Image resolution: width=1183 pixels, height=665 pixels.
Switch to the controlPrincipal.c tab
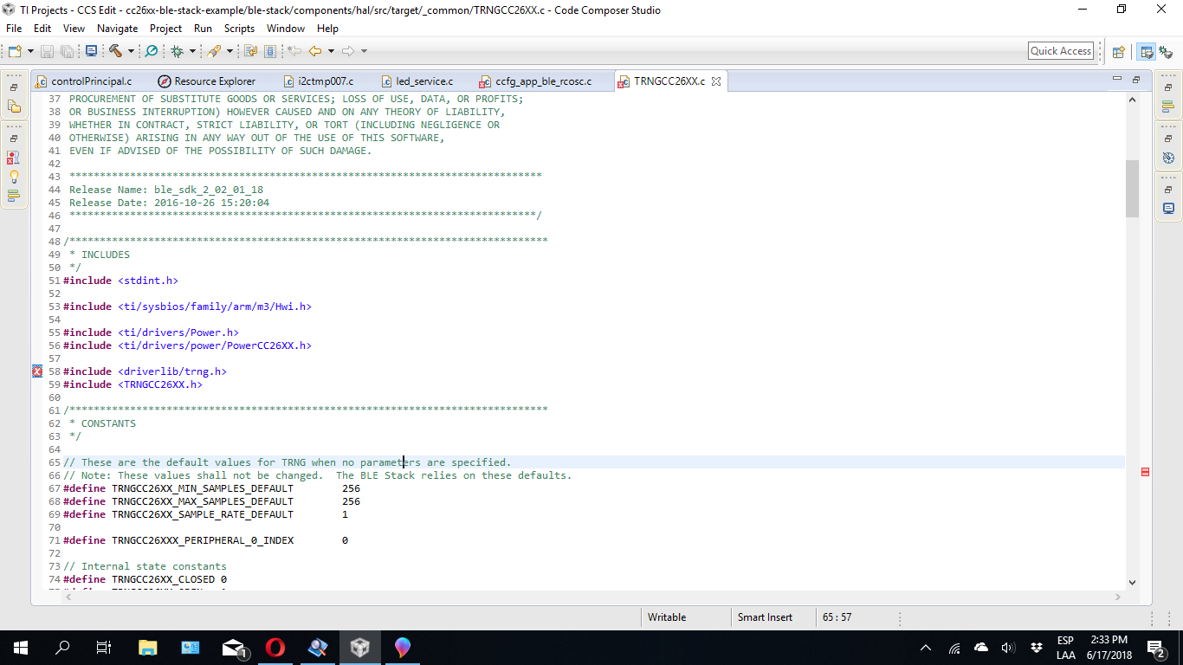91,81
